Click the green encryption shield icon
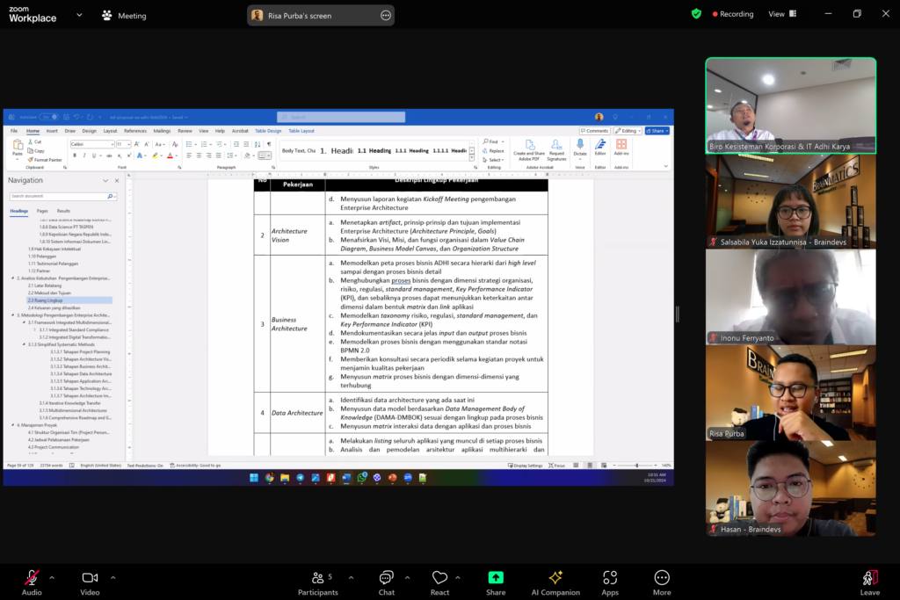This screenshot has width=900, height=600. click(696, 14)
